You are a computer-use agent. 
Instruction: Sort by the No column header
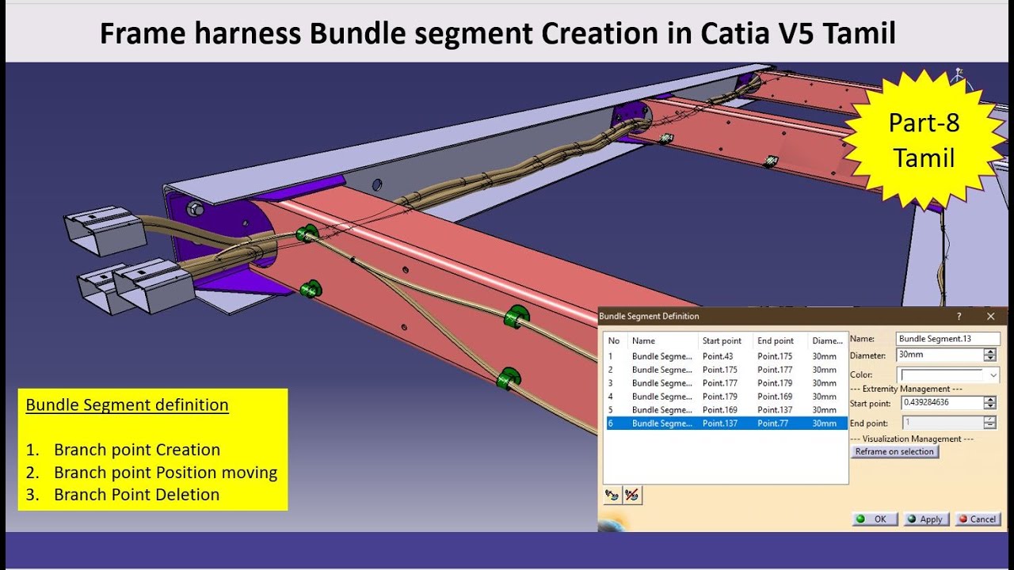616,340
